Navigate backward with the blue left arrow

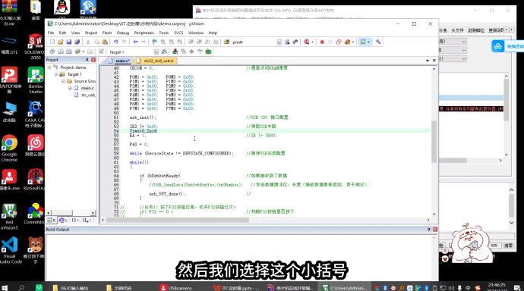135,42
